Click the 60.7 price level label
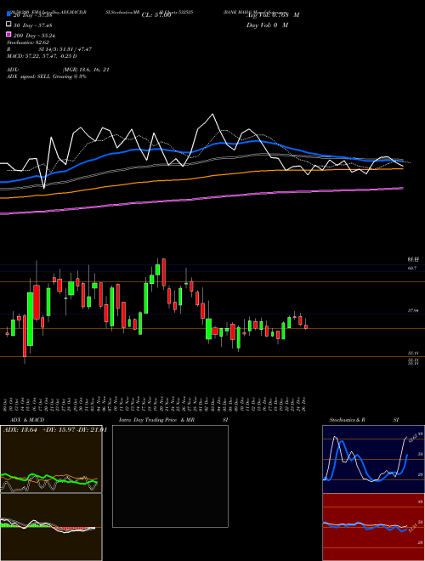The width and height of the screenshot is (425, 561). (x=411, y=269)
